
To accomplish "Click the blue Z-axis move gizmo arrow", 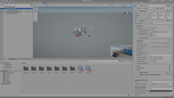I will pos(89,36).
